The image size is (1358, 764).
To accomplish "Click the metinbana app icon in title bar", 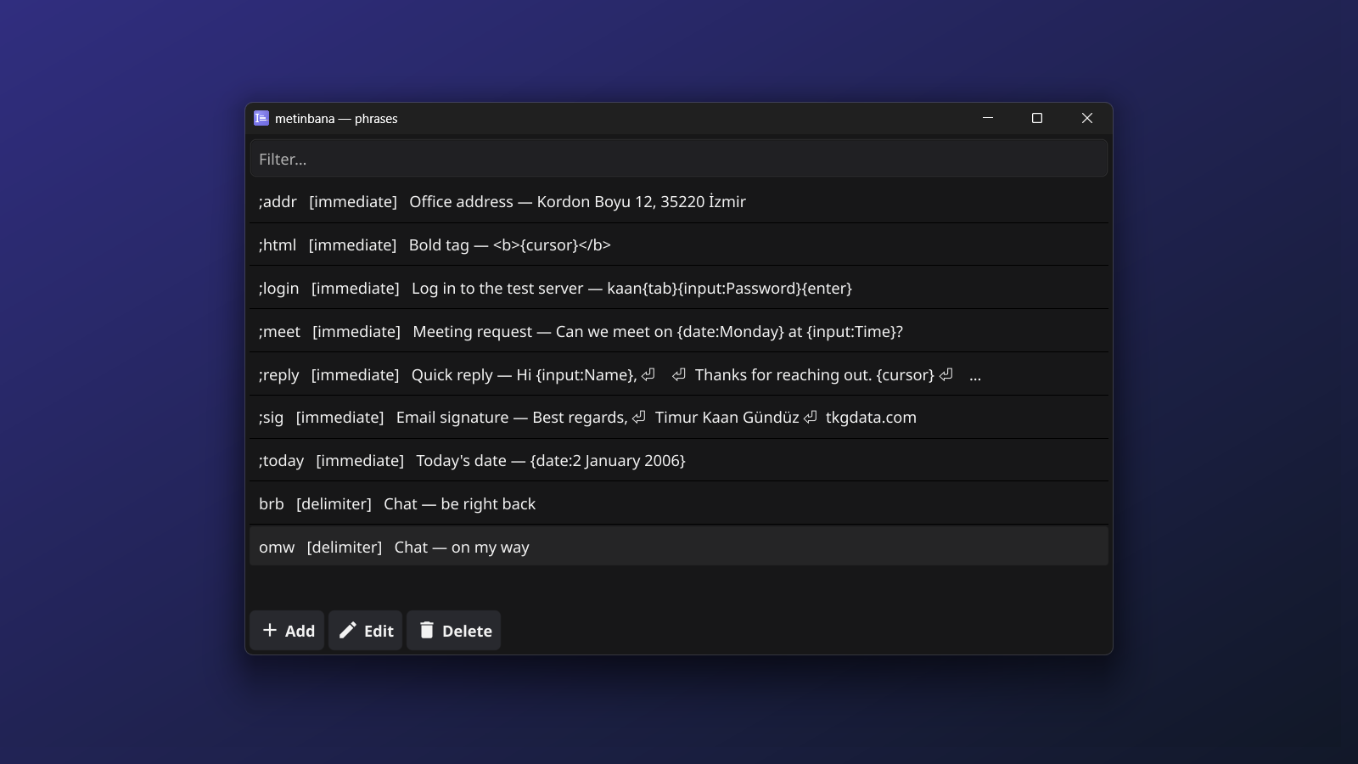I will pyautogui.click(x=261, y=118).
